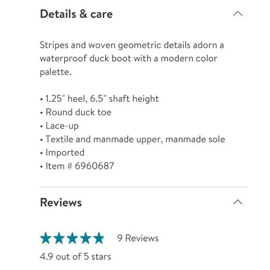This screenshot has width=270, height=270.
Task: Click the 4.9 out of 5 stars text
Action: tap(75, 256)
